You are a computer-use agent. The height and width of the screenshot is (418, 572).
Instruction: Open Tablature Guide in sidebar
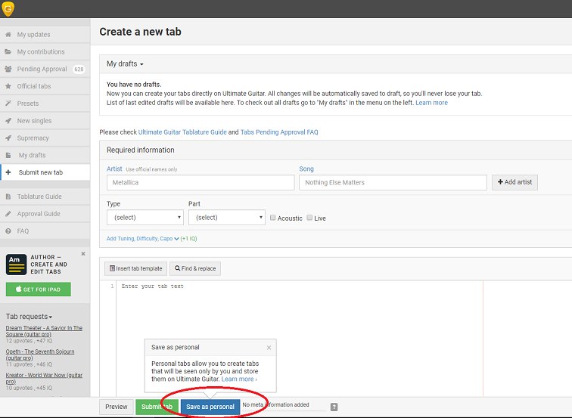tap(45, 197)
